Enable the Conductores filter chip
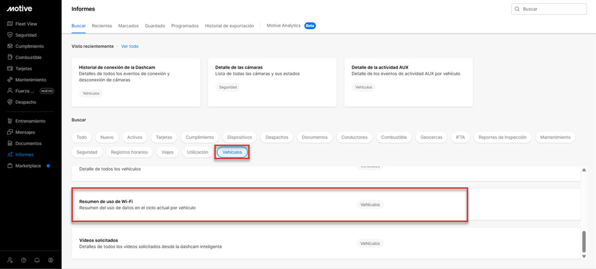The width and height of the screenshot is (596, 269). pyautogui.click(x=354, y=137)
